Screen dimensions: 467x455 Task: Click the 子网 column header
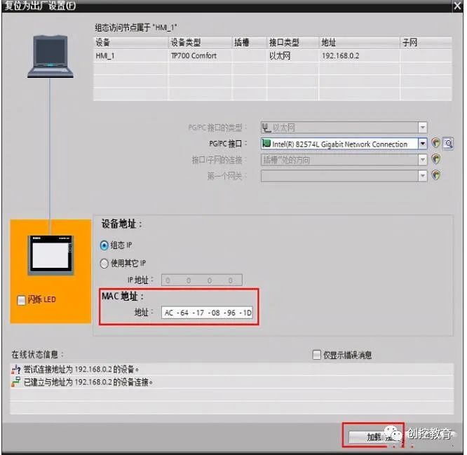(x=426, y=43)
